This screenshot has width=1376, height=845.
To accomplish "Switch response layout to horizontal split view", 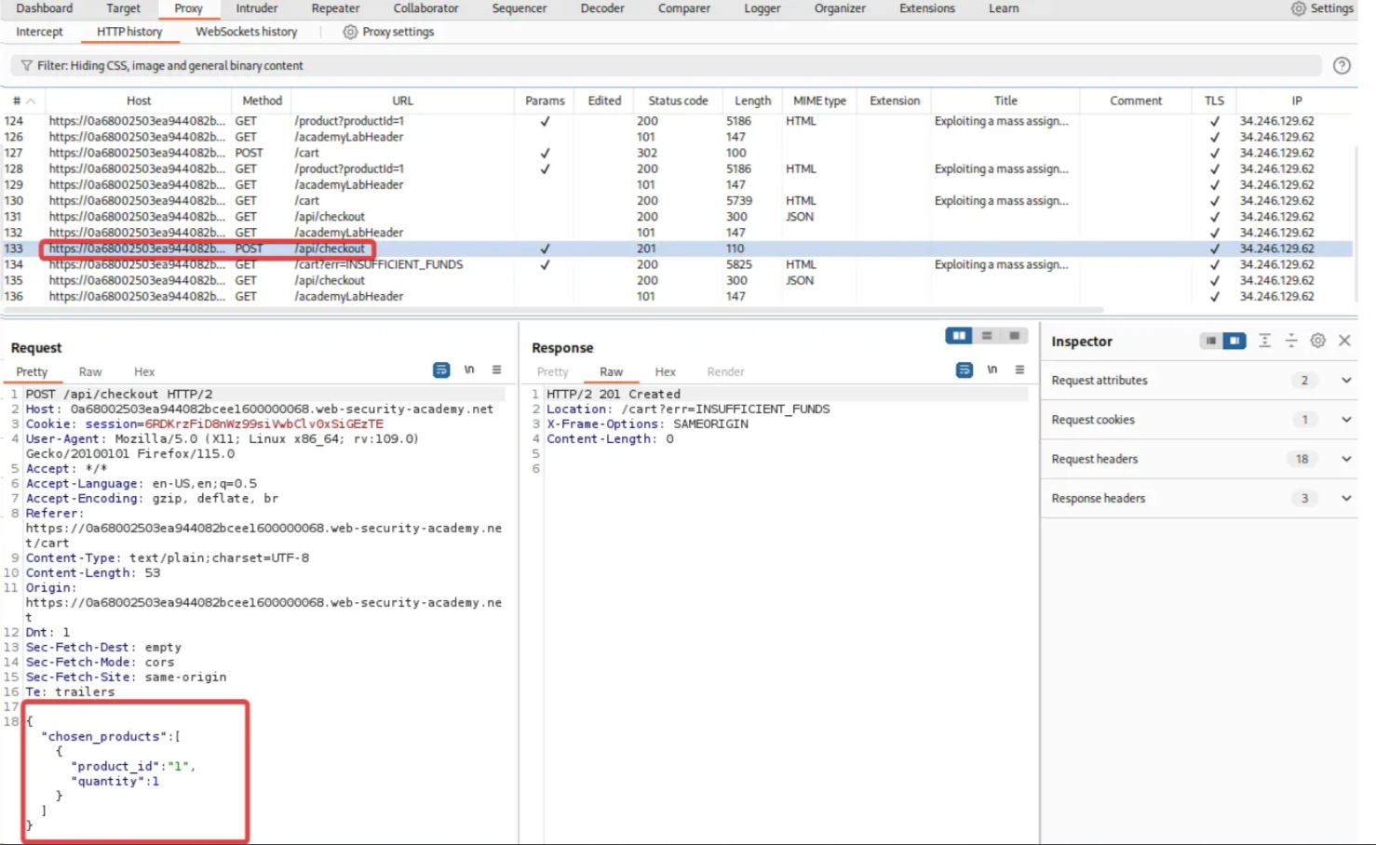I will (986, 336).
